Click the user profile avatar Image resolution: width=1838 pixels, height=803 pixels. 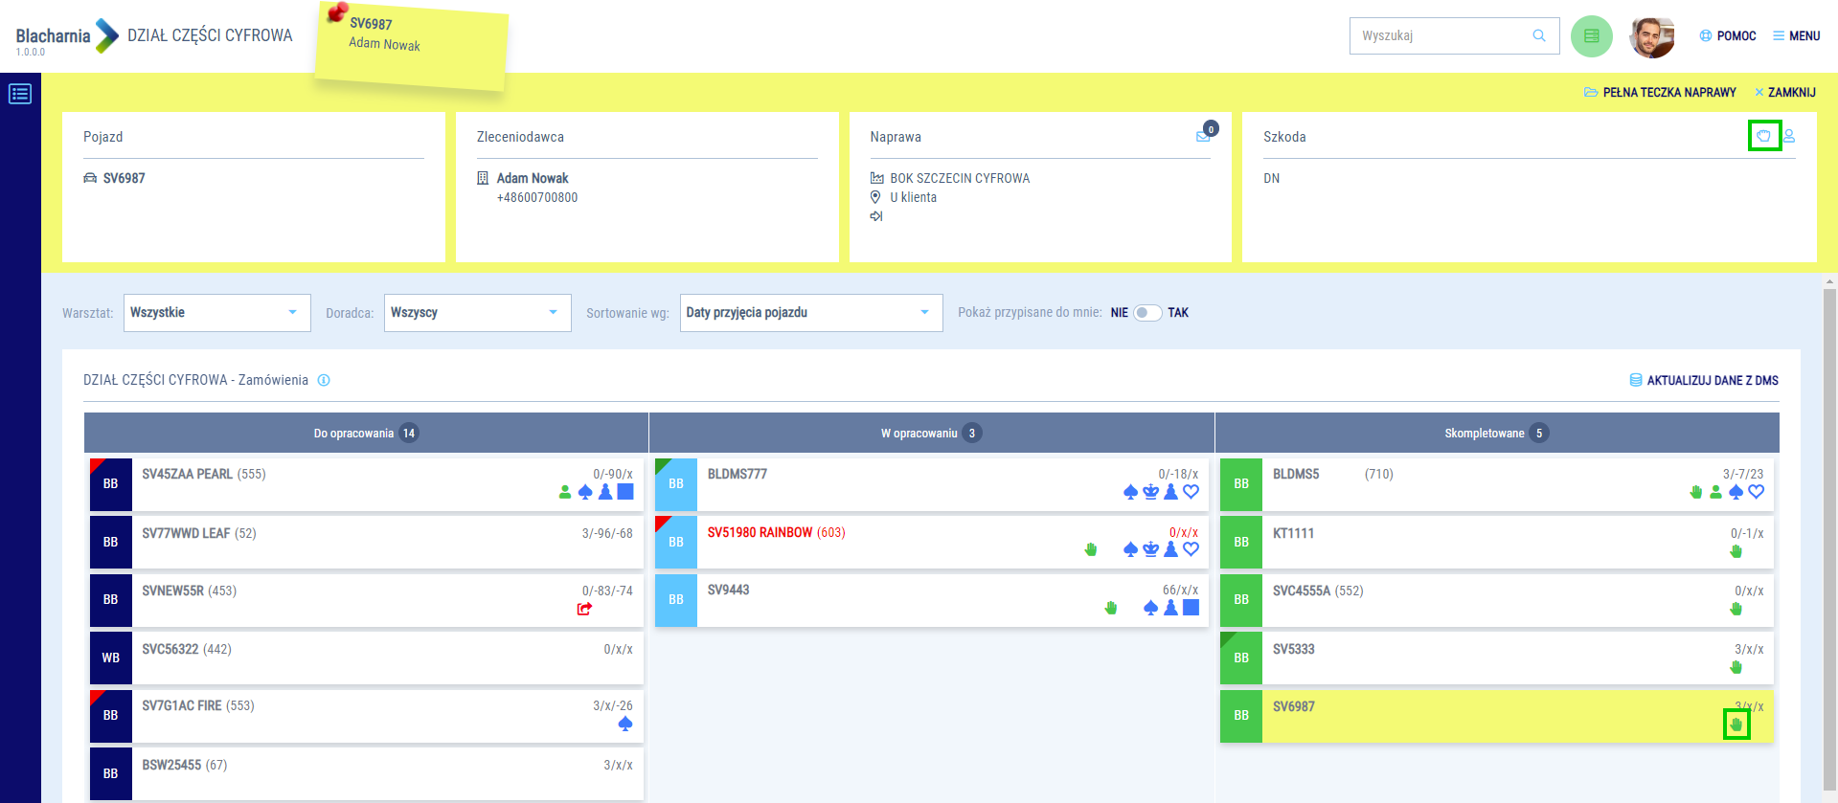(1651, 36)
